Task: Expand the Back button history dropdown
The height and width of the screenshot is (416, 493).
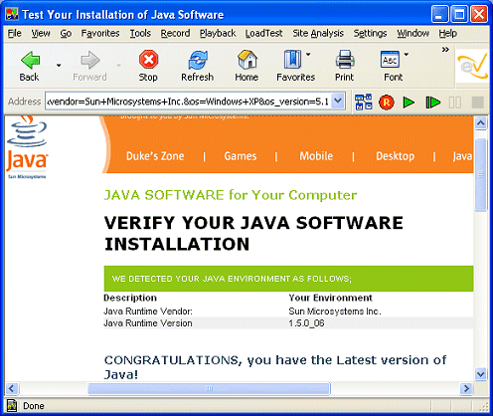Action: (59, 66)
